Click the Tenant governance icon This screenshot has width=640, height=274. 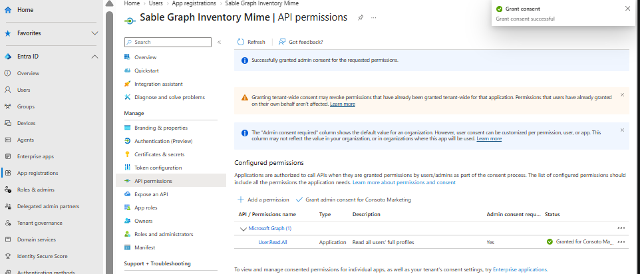8,223
